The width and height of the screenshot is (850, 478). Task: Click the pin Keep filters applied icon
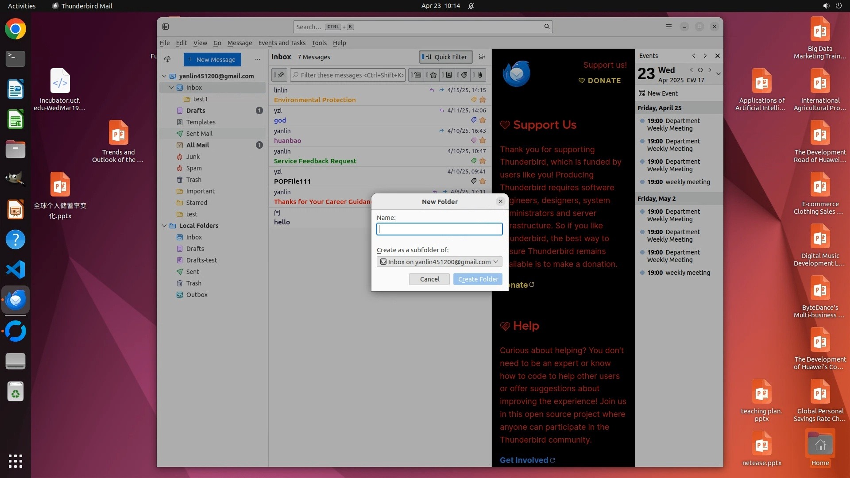280,75
